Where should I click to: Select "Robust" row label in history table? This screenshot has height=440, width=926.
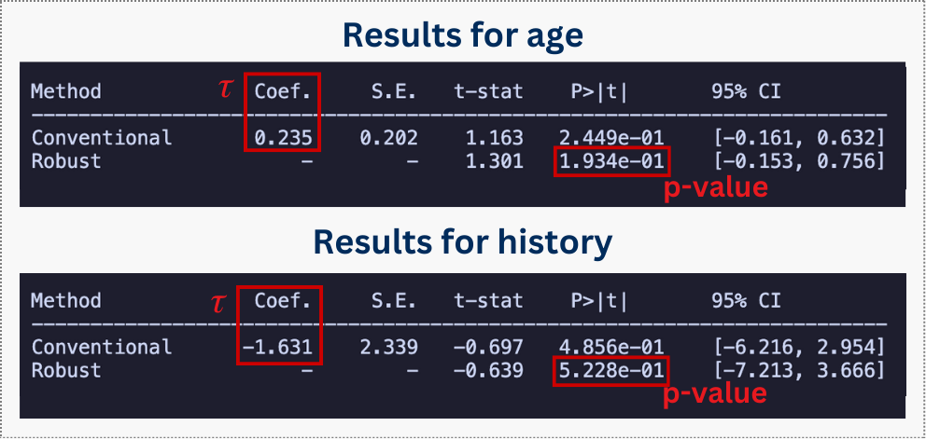[66, 371]
